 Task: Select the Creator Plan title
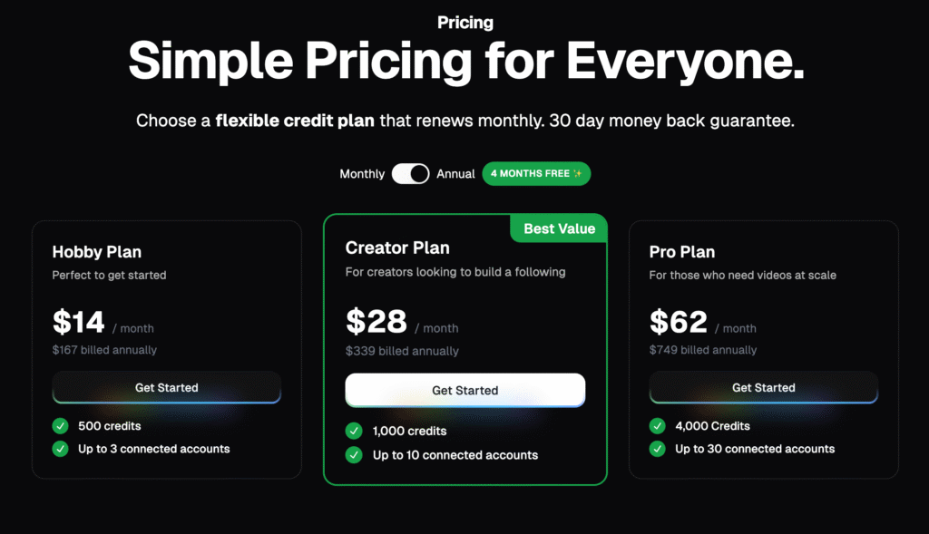point(397,248)
